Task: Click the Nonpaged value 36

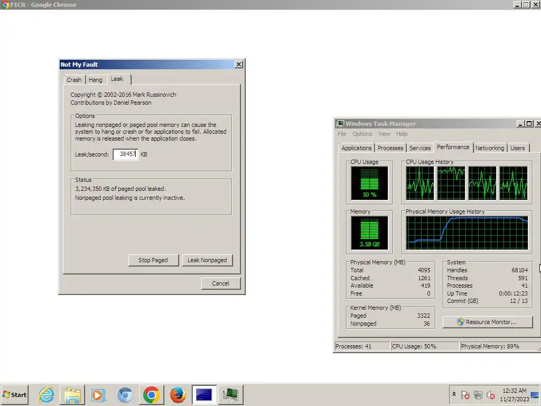Action: (x=426, y=324)
